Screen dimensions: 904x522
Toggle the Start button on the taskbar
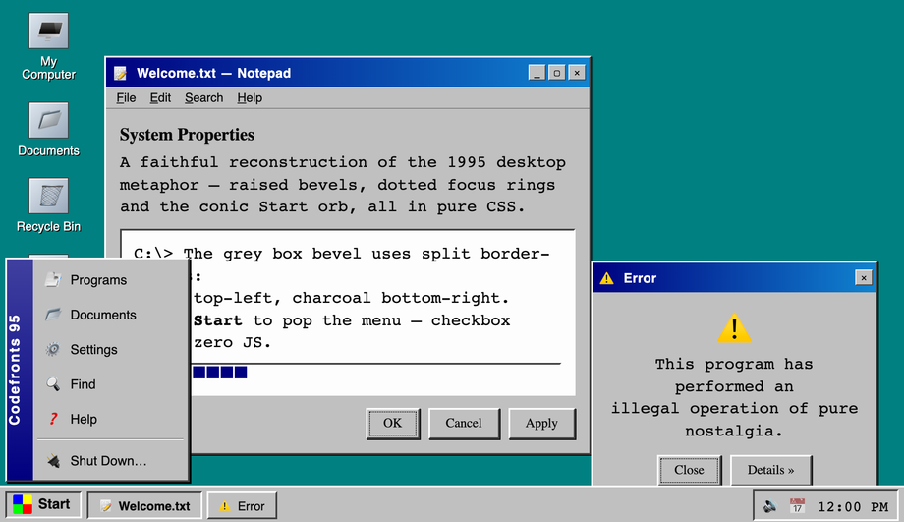[x=43, y=504]
